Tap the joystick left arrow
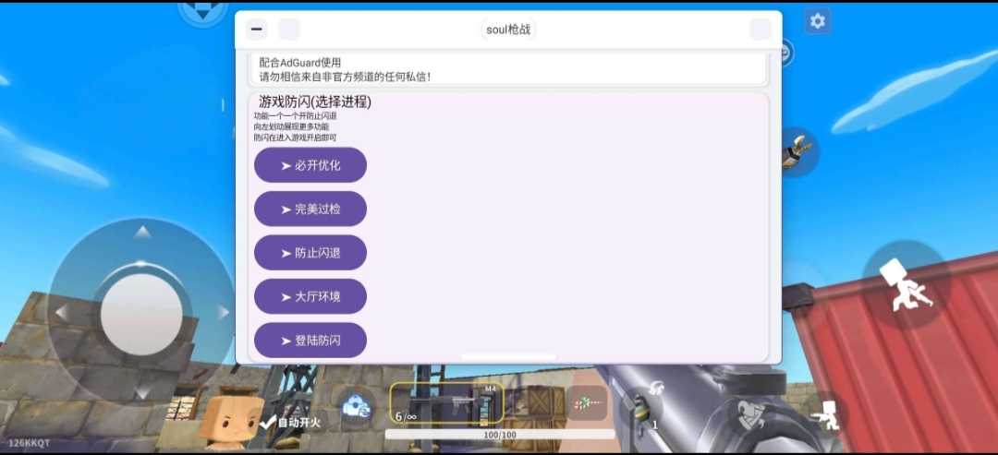998x455 pixels. pos(61,313)
